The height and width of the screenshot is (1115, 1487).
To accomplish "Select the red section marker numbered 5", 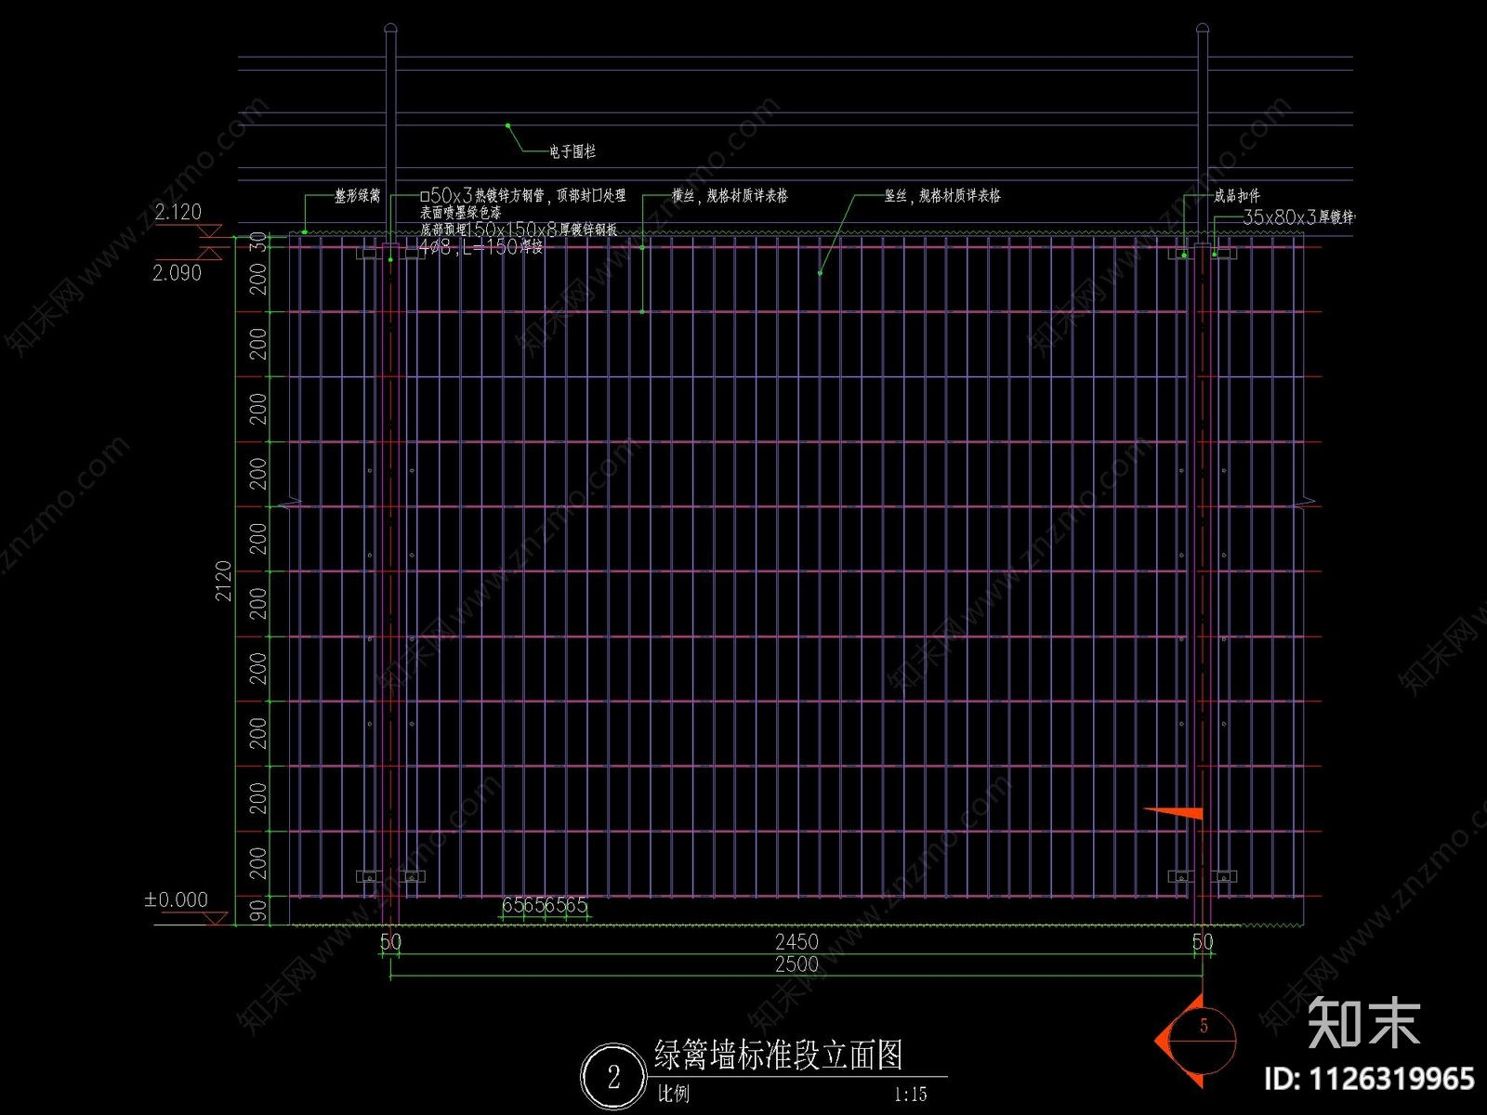I will [x=1197, y=1041].
